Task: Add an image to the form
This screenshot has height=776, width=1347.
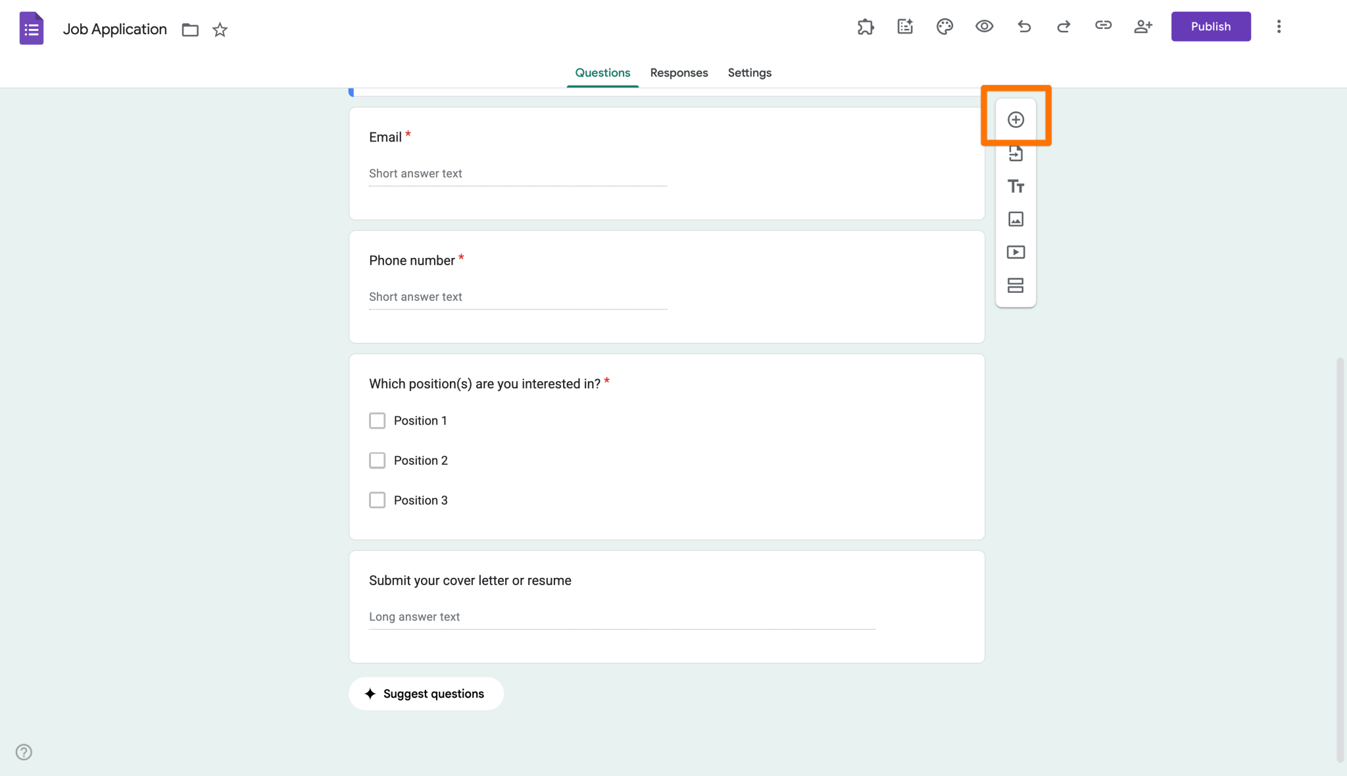Action: pos(1016,219)
